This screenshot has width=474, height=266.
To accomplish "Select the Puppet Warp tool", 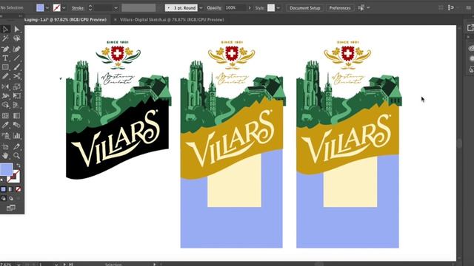I will [5, 96].
